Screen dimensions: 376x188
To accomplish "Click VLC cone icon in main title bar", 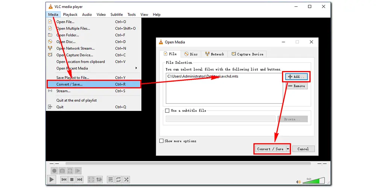I will [x=51, y=6].
